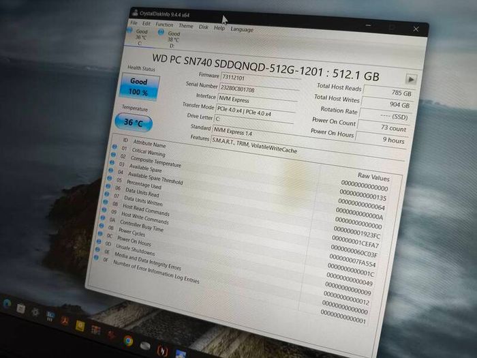The height and width of the screenshot is (358, 477).
Task: Select Number of Error Information Log Entries
Action: click(x=232, y=288)
